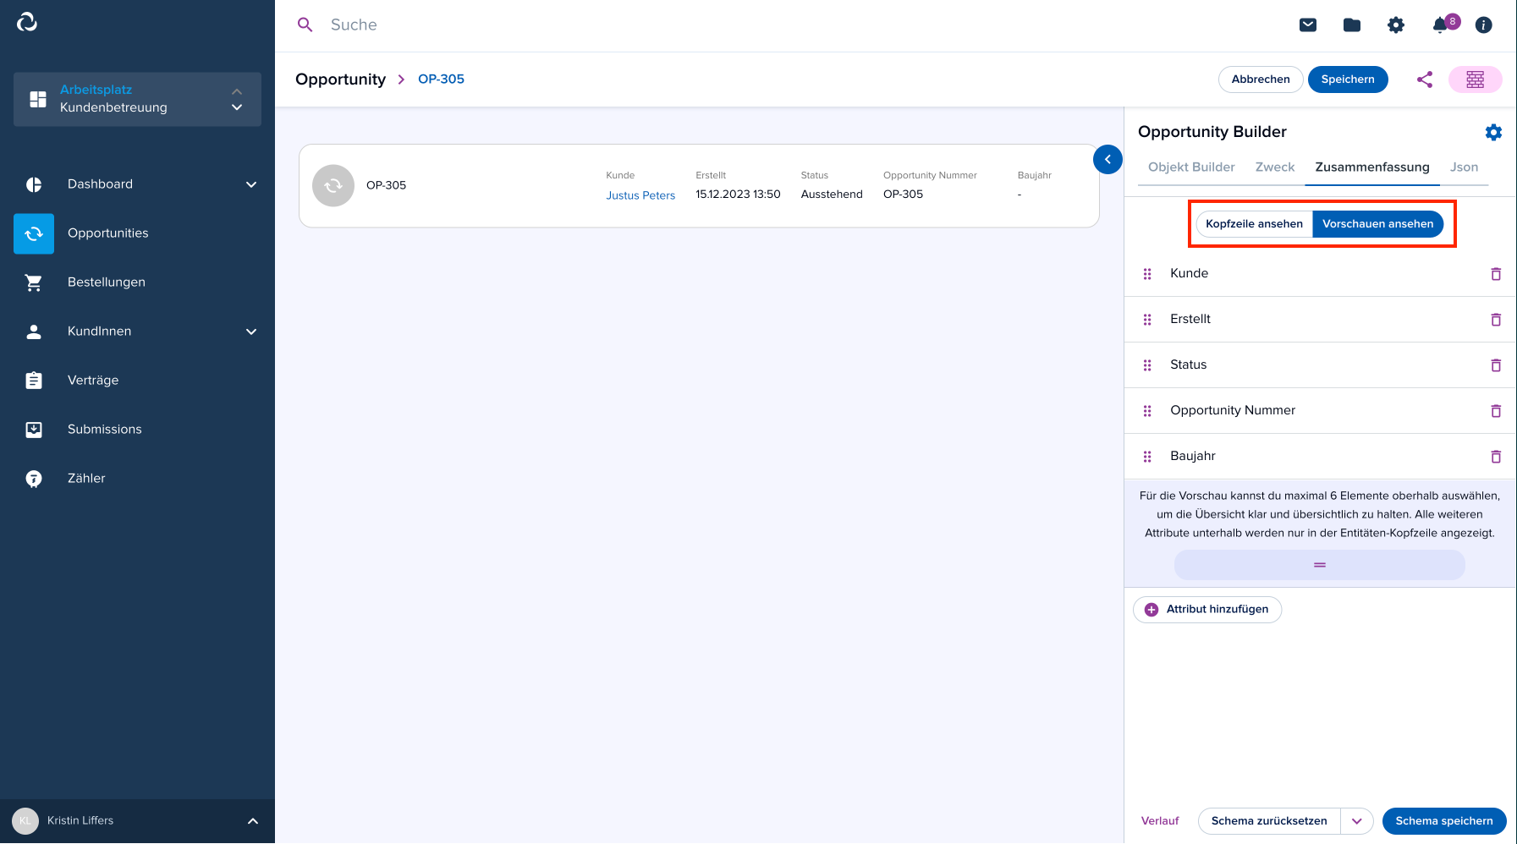Click drag handle of Opportunity Nummer row

coord(1147,411)
